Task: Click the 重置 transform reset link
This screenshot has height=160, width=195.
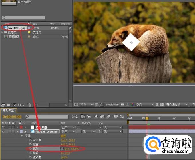Action: click(x=63, y=136)
